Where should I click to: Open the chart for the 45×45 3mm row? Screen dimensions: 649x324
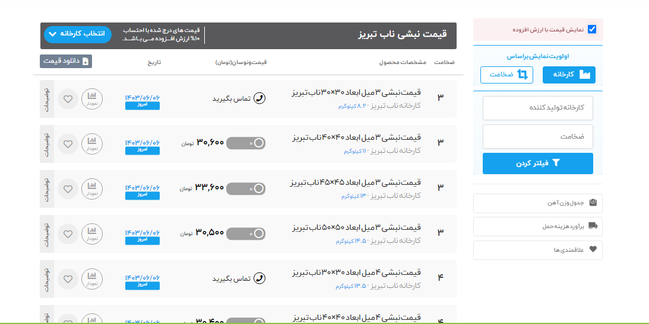click(x=92, y=188)
